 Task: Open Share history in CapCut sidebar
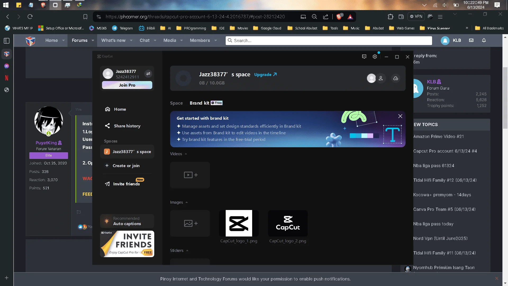click(127, 126)
